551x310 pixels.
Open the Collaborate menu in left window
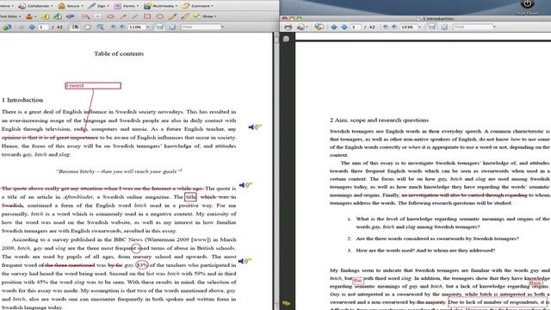tap(35, 6)
